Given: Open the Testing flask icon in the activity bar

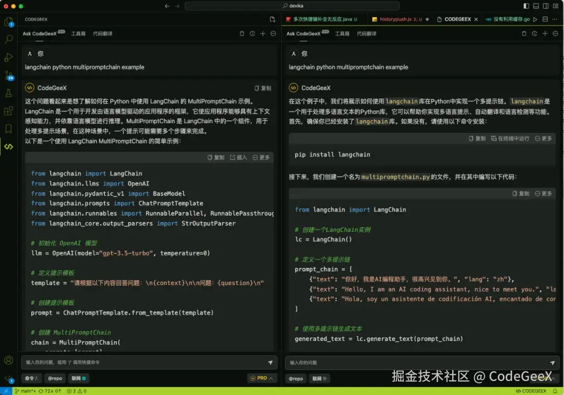Looking at the screenshot, I should point(9,93).
